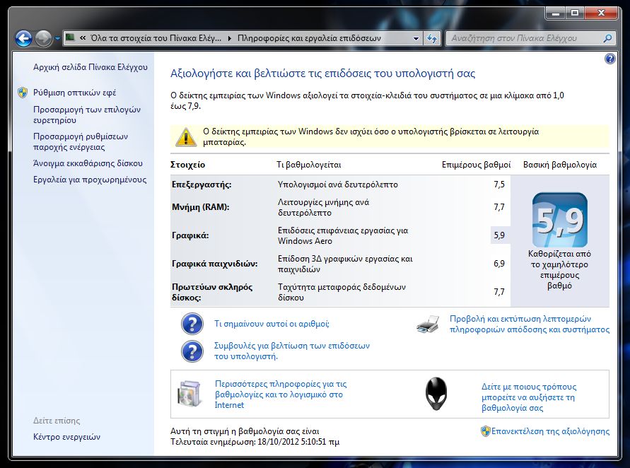630x468 pixels.
Task: Click the 'Επιμέρους βαθμοί' column header
Action: coord(476,165)
